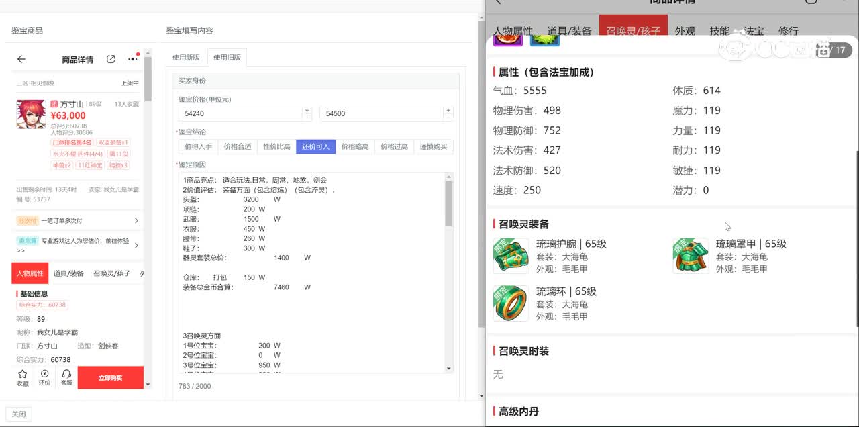Image resolution: width=859 pixels, height=427 pixels.
Task: Select the 价格合适 conclusion option
Action: point(237,146)
